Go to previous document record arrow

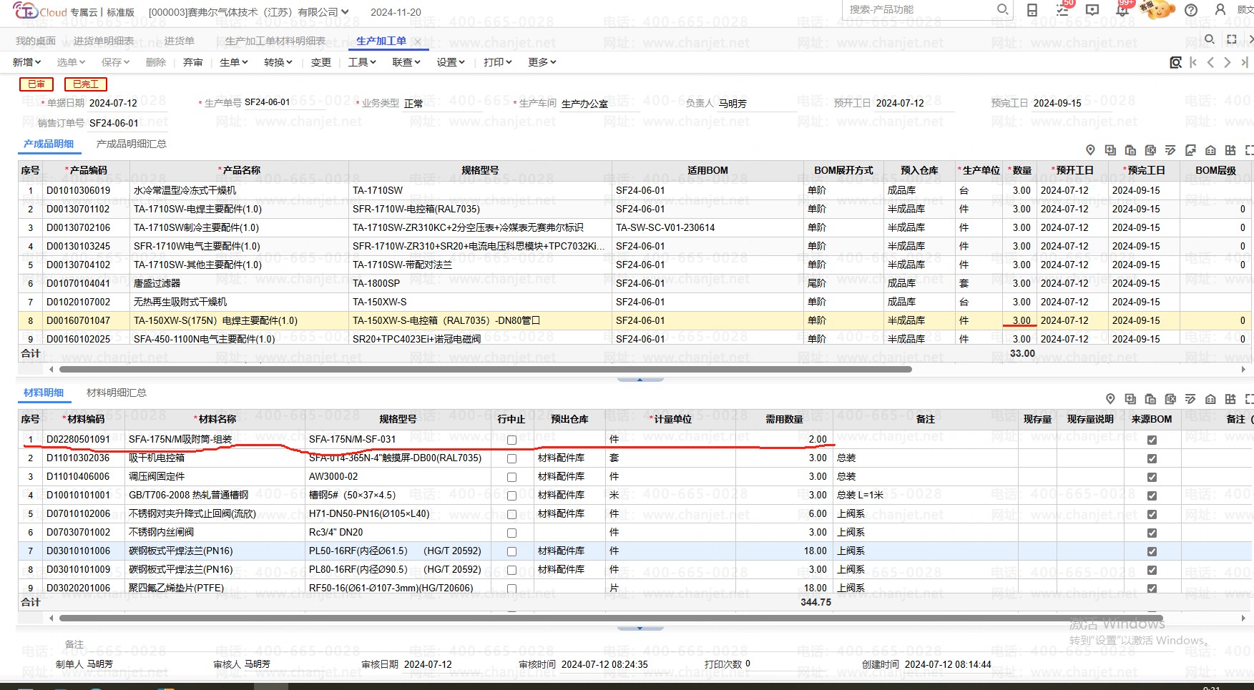coord(1210,62)
